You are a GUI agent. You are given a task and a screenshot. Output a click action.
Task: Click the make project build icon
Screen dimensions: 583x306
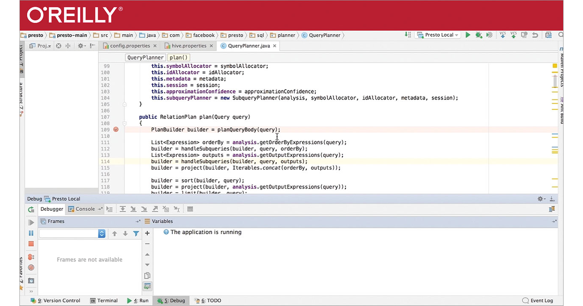pyautogui.click(x=407, y=35)
